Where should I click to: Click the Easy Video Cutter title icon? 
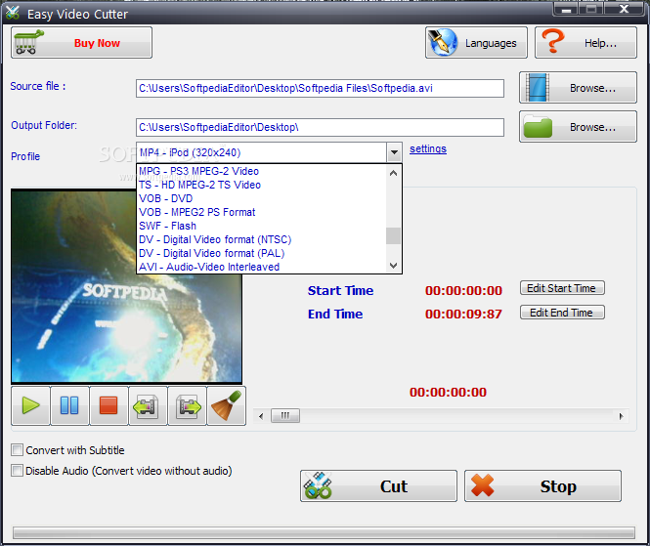click(x=13, y=13)
